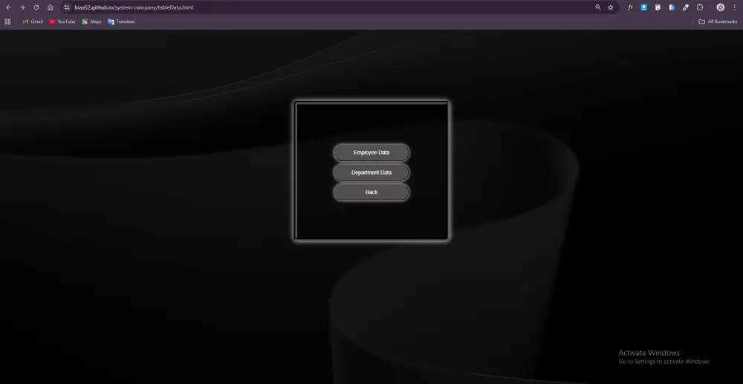This screenshot has height=384, width=743.
Task: Open the YouTube bookmark
Action: pyautogui.click(x=62, y=21)
